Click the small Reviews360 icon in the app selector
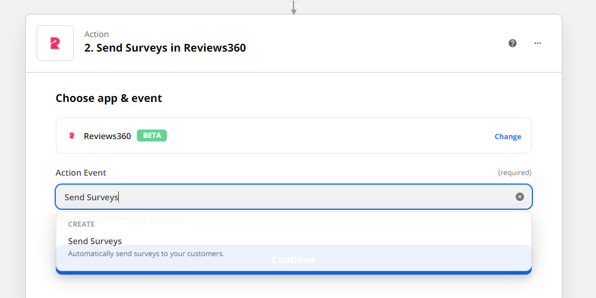Screen dimensions: 596x298 [72, 136]
